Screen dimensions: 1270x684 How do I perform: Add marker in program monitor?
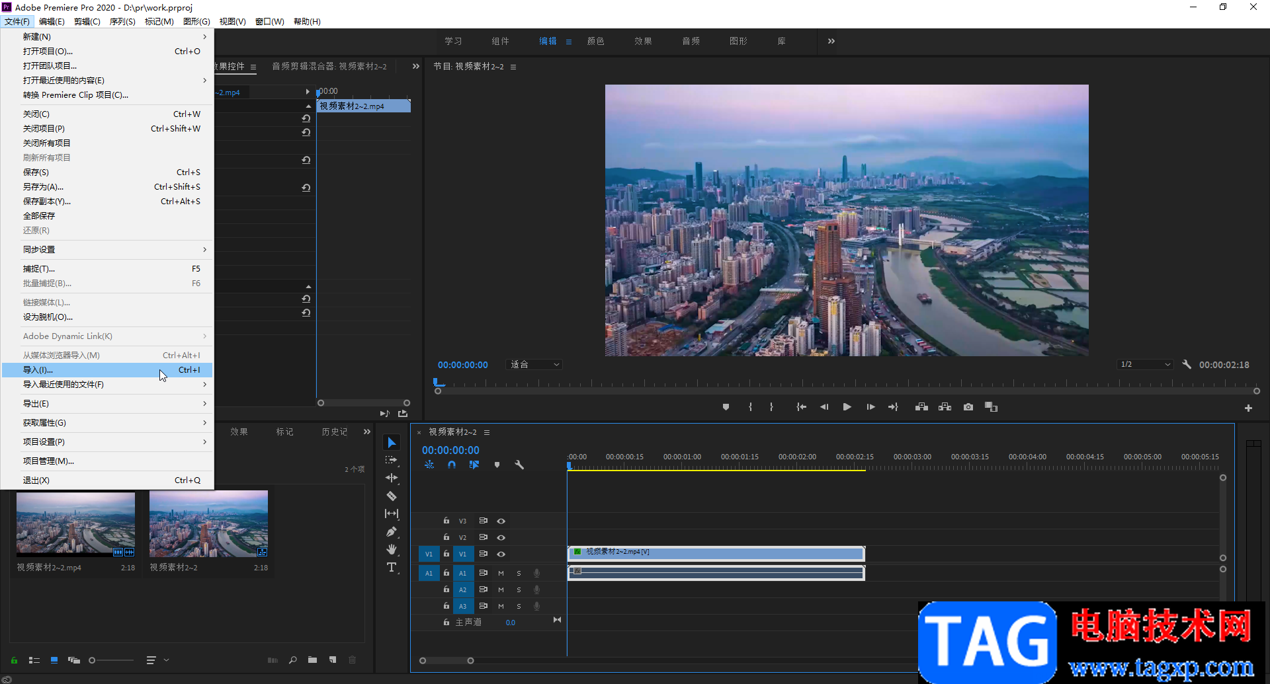pos(726,407)
